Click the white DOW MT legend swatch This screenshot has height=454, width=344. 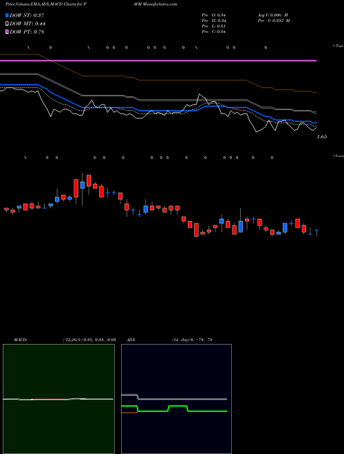pos(8,23)
